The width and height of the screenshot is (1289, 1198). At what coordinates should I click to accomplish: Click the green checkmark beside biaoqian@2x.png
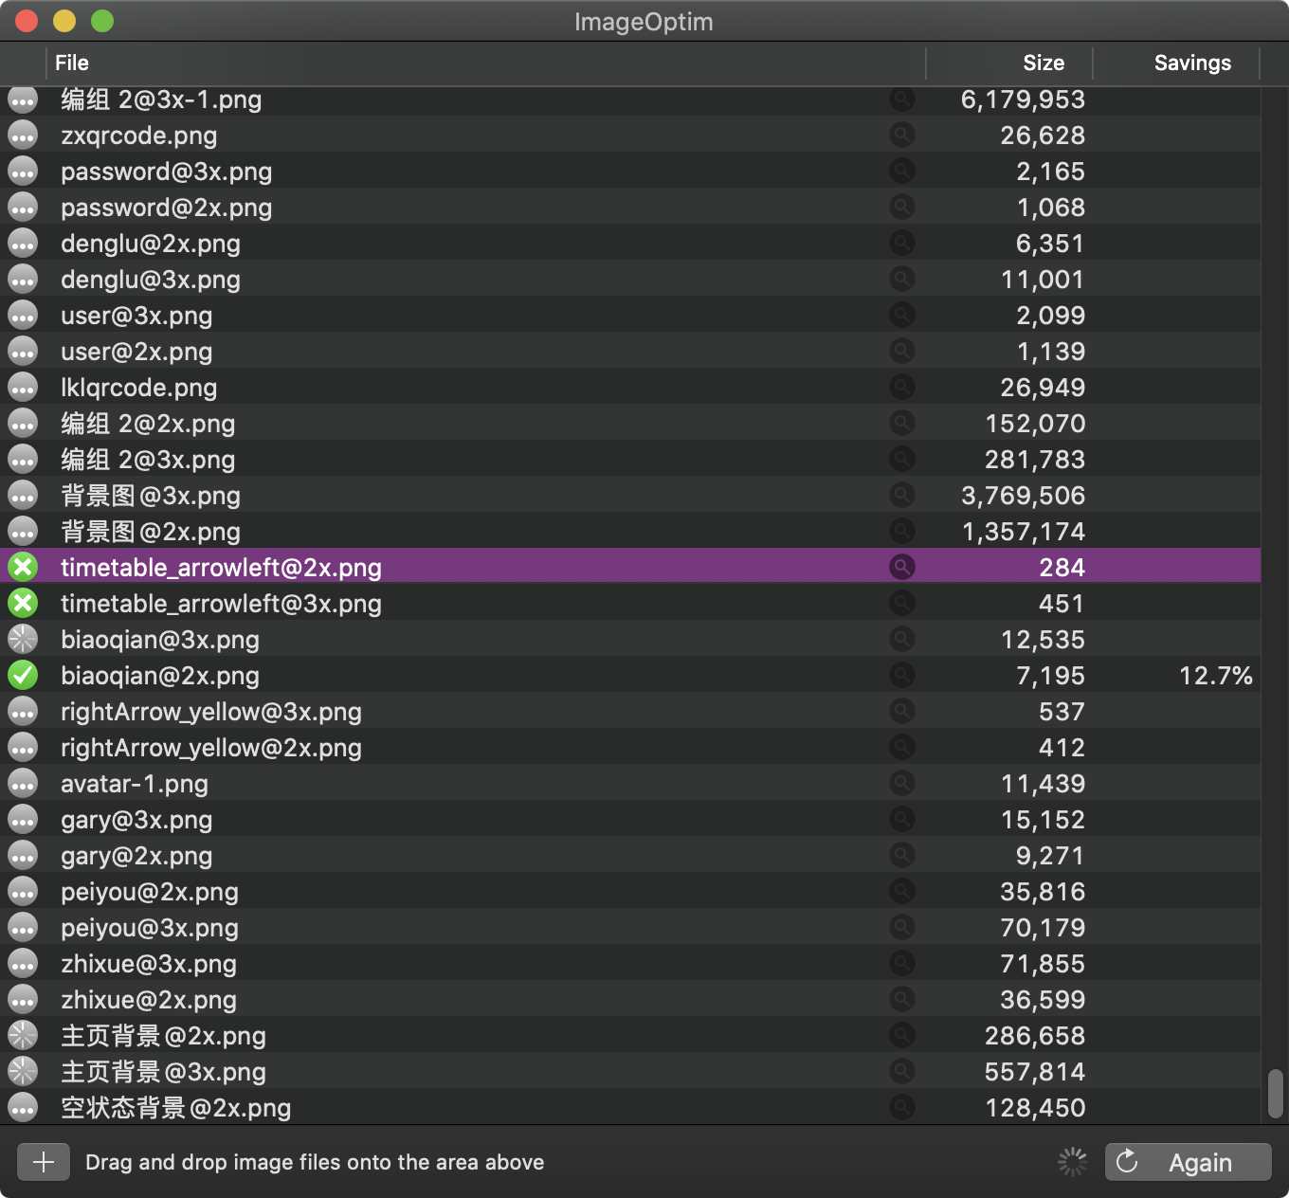[x=23, y=675]
